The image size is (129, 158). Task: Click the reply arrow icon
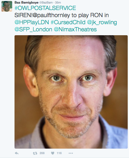pyautogui.click(x=16, y=153)
